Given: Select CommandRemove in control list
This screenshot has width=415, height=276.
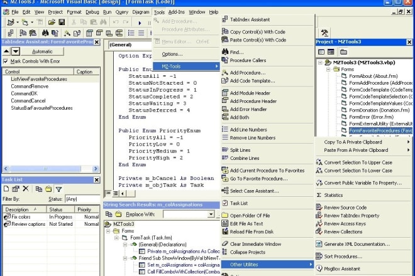Looking at the screenshot, I should (30, 87).
